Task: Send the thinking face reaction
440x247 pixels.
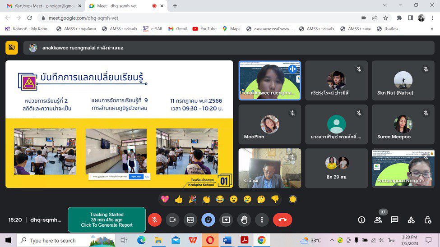Action: pyautogui.click(x=261, y=199)
